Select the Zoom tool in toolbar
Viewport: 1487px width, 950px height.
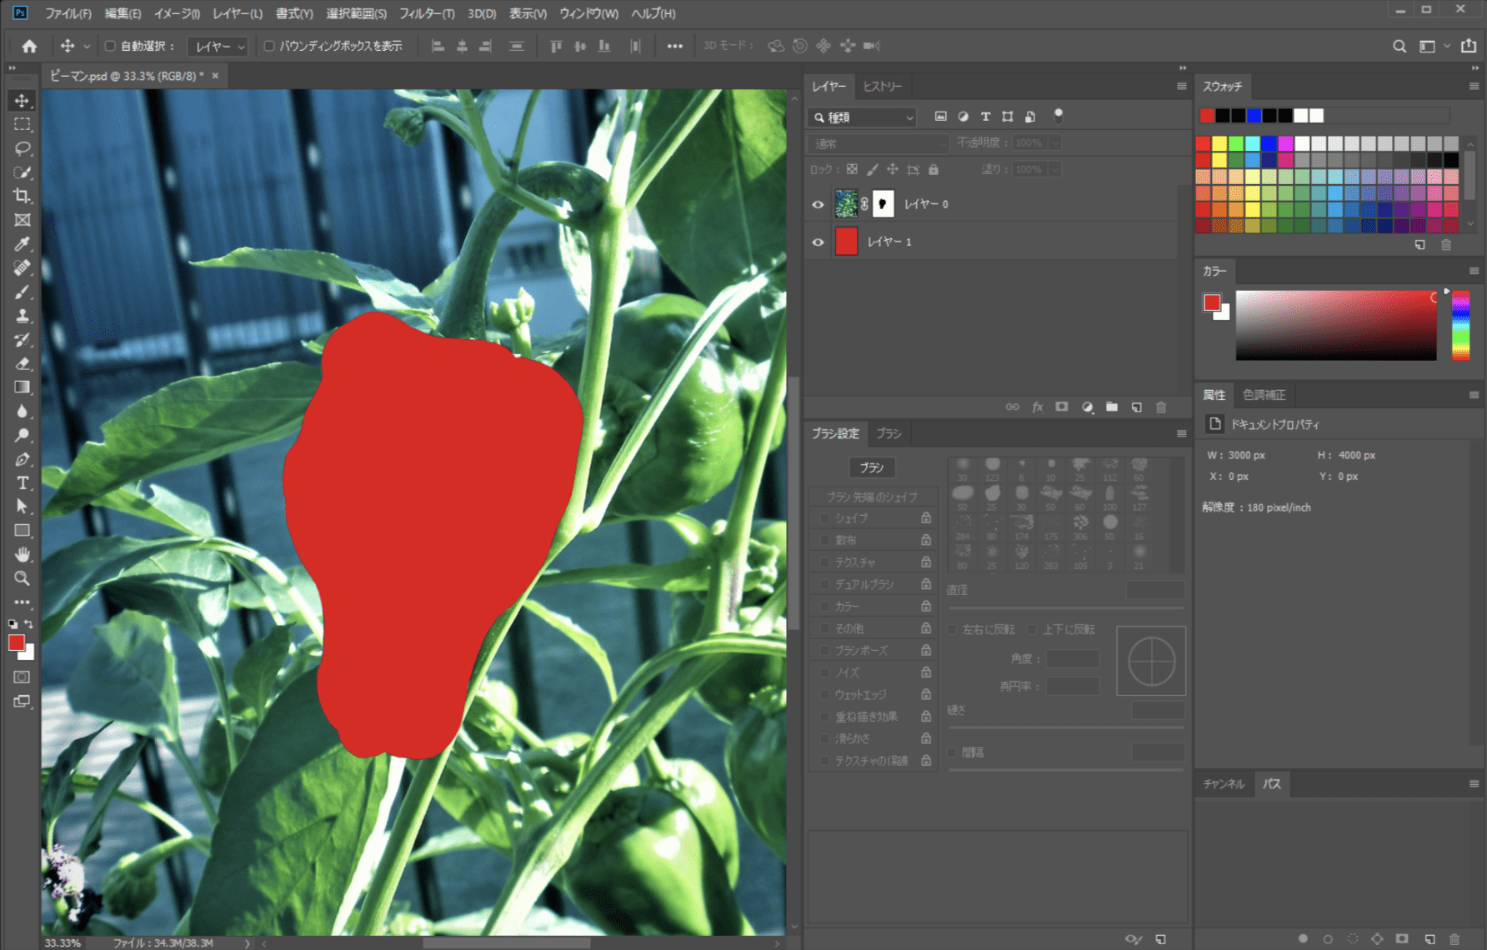coord(23,578)
